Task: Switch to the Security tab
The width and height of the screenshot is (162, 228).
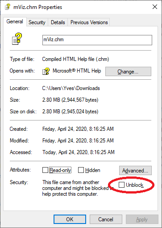Action: point(37,22)
